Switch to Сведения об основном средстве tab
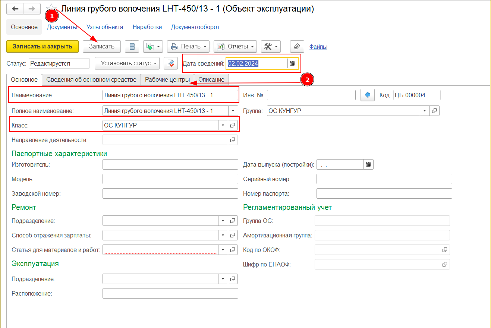The width and height of the screenshot is (491, 328). tap(91, 79)
